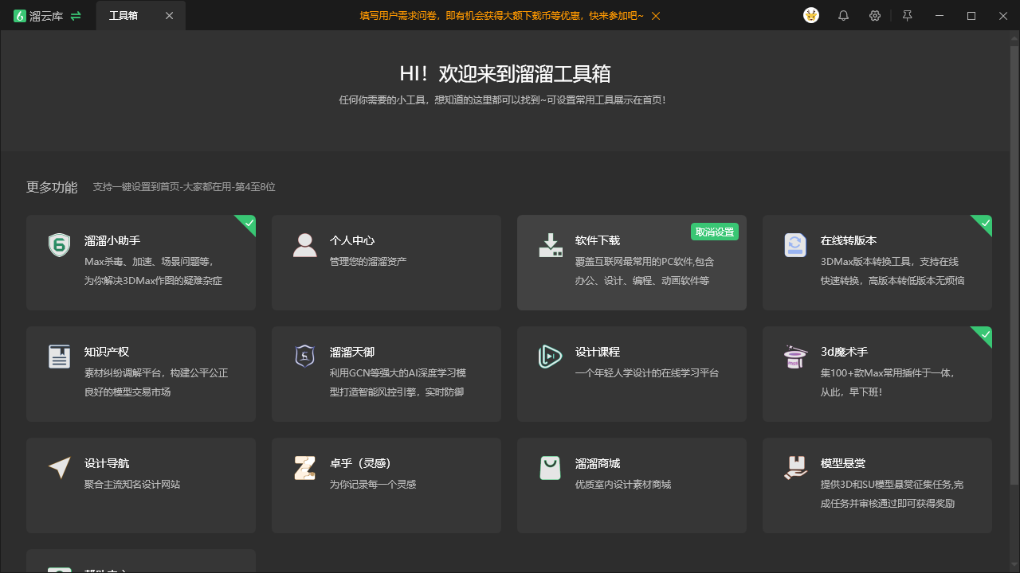
Task: Toggle the 溜溜小助手 green checkmark
Action: click(248, 223)
